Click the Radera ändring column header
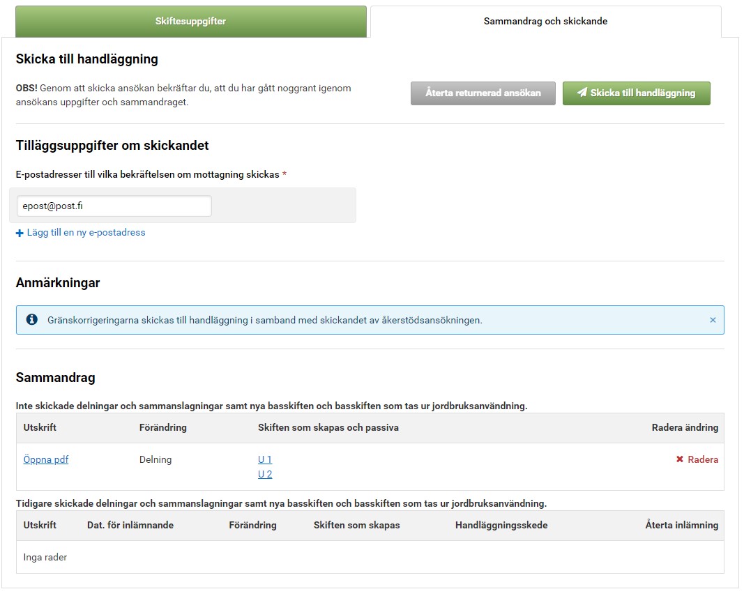Screen dimensions: 744x596 click(685, 427)
